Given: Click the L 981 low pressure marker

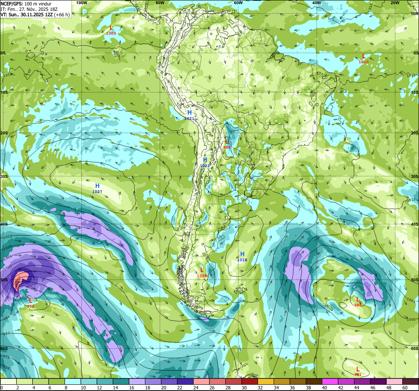Looking at the screenshot, I should (358, 371).
